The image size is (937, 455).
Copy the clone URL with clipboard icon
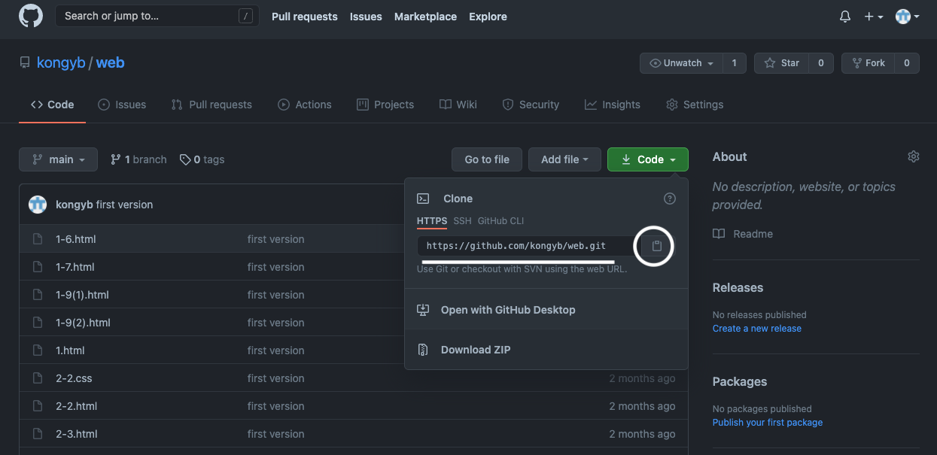tap(656, 246)
